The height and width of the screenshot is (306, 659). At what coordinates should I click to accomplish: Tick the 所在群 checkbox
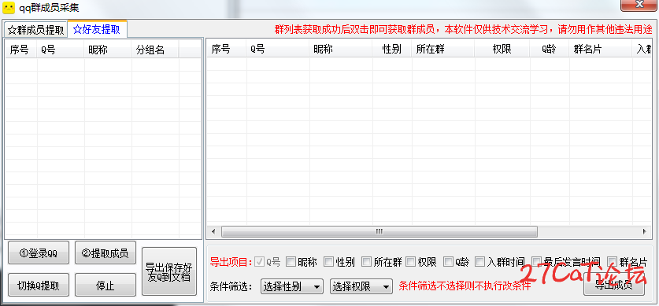[367, 262]
